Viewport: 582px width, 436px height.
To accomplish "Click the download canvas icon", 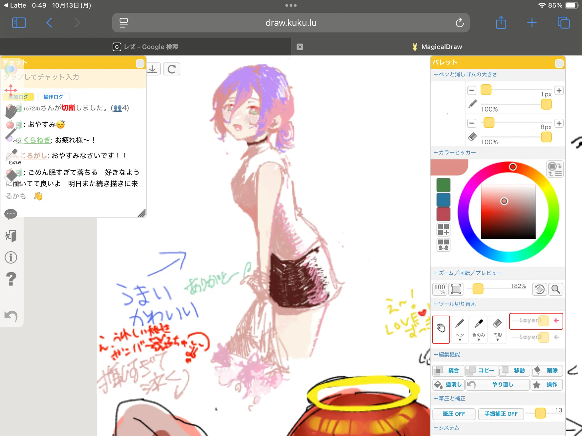I will pyautogui.click(x=152, y=69).
